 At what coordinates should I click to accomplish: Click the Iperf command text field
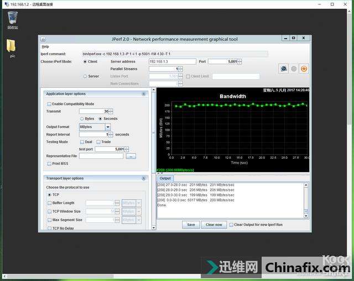click(175, 54)
